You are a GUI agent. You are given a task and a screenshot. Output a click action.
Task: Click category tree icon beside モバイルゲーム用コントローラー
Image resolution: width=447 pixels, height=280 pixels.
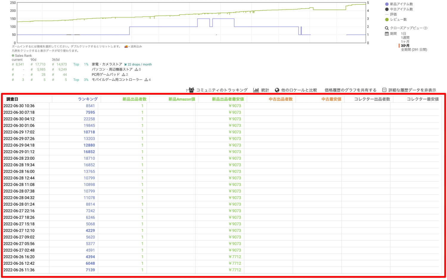coord(146,80)
